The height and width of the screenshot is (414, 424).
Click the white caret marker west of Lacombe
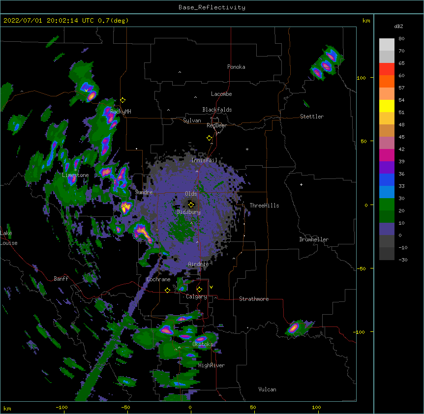[195, 97]
